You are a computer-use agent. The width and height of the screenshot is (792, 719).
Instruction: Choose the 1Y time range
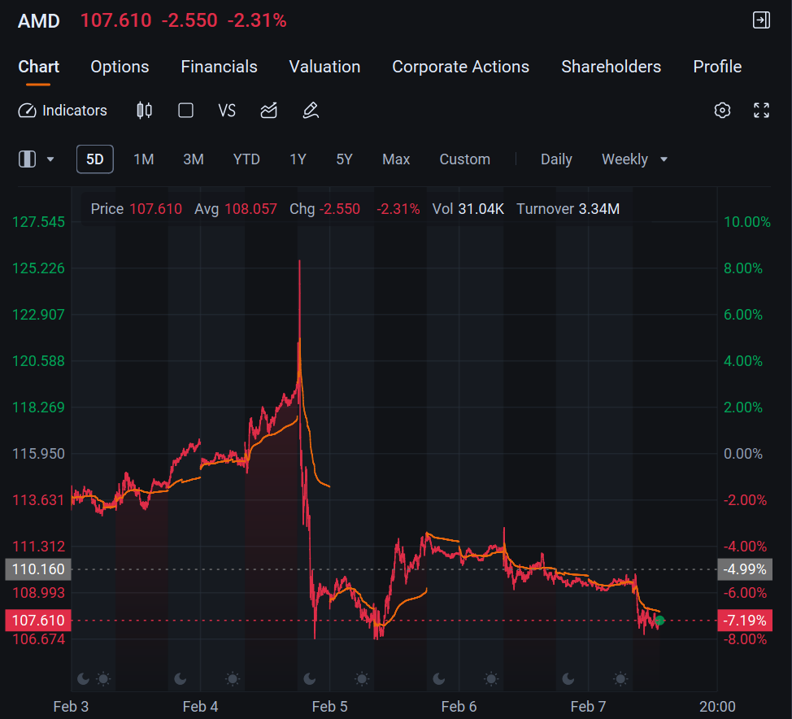click(x=298, y=159)
